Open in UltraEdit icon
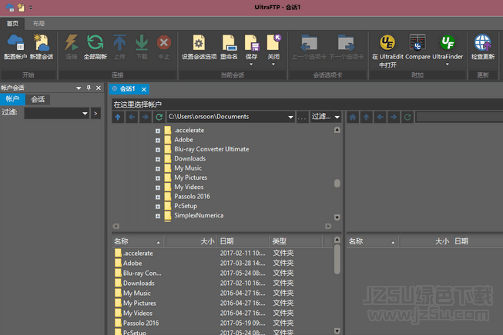 [x=387, y=51]
